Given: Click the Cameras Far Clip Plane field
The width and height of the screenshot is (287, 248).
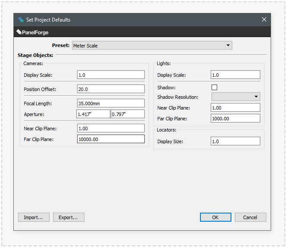Looking at the screenshot, I should [111, 139].
